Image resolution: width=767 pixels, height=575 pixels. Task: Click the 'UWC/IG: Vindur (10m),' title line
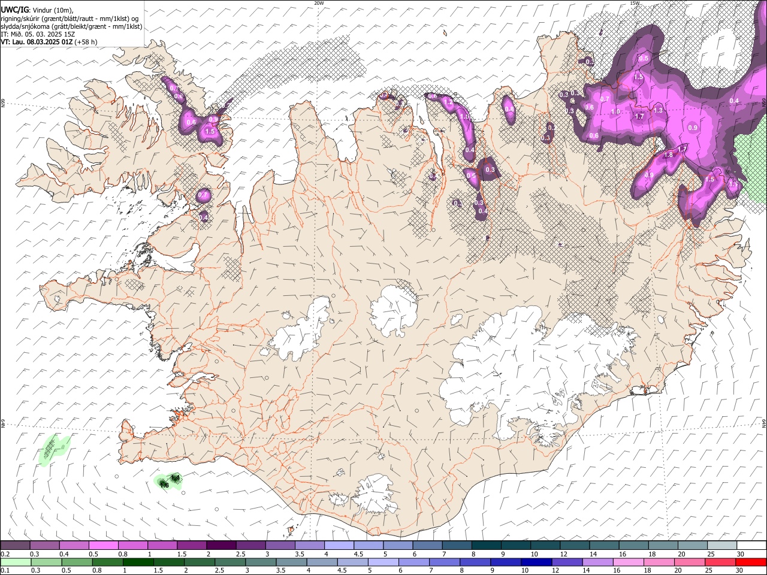pos(37,10)
